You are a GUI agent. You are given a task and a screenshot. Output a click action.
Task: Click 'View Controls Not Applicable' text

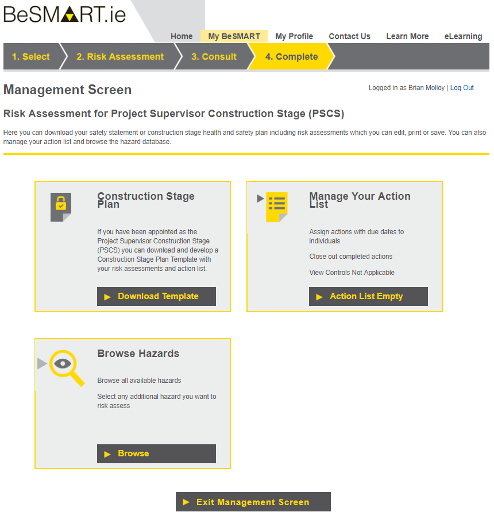coord(352,272)
